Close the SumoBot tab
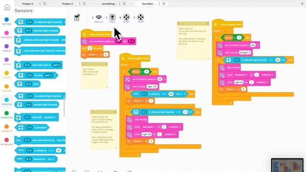This screenshot has width=306, height=172. [164, 4]
